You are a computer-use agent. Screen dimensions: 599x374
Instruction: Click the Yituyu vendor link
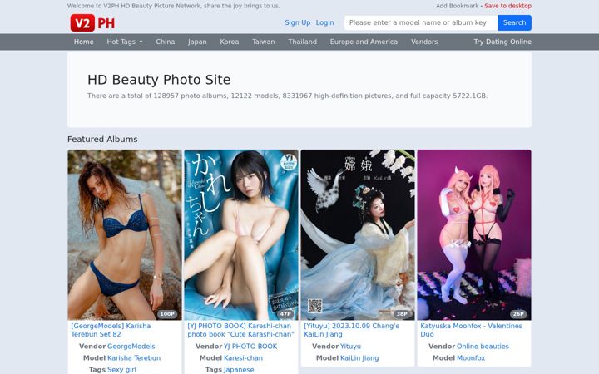click(350, 346)
